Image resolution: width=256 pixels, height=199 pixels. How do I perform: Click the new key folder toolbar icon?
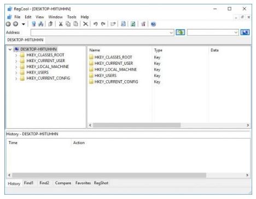click(113, 24)
